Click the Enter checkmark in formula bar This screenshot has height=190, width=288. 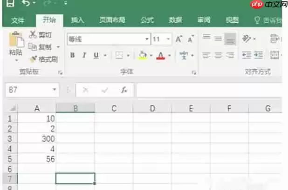point(105,90)
